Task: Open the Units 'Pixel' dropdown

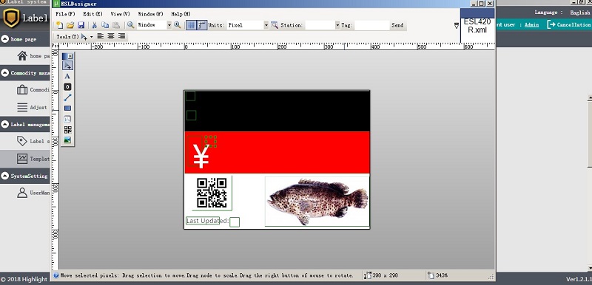Action: coord(266,25)
